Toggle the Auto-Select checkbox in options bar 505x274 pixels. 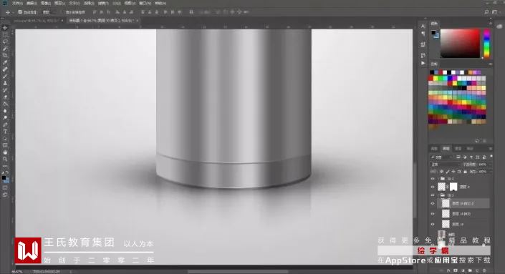(20, 12)
